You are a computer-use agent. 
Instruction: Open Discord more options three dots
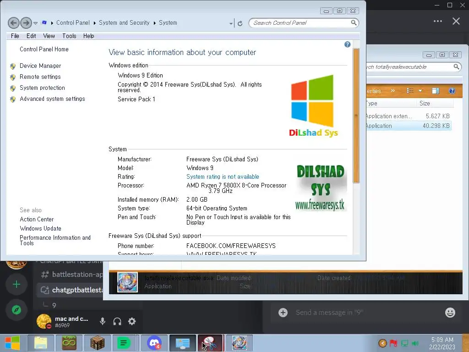click(437, 21)
